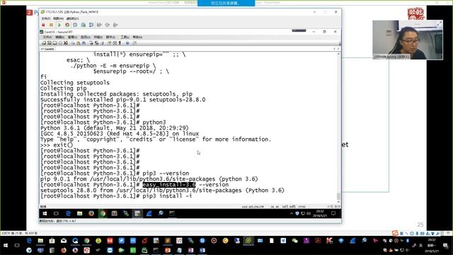Image resolution: width=453 pixels, height=255 pixels.
Task: Click the SecureCRT find (binoculars) toolbar icon
Action: (x=84, y=42)
